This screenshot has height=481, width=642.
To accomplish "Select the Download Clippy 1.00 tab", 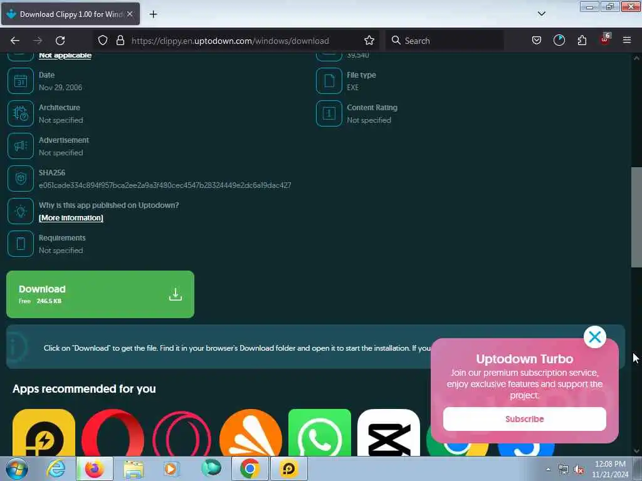I will pos(70,14).
